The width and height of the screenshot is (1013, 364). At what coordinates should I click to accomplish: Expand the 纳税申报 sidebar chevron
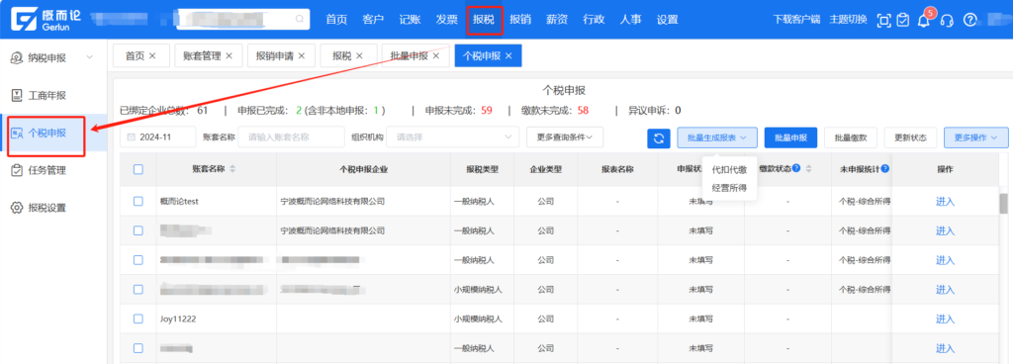tap(90, 57)
